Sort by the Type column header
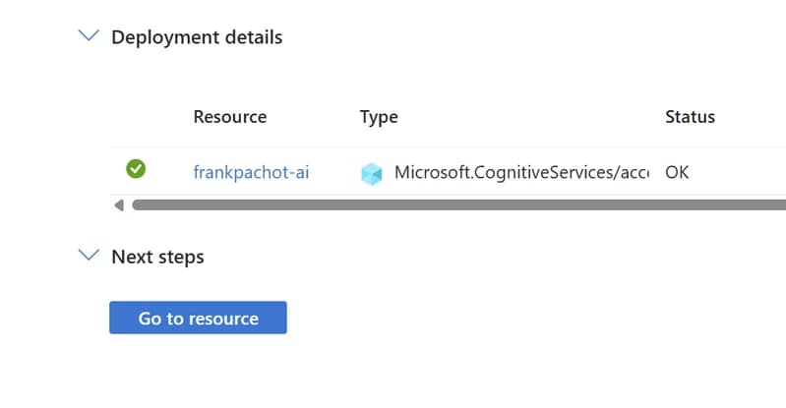Viewport: 786px width, 408px height. (379, 117)
